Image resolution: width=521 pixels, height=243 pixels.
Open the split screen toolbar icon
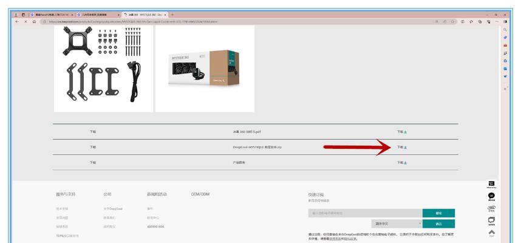pos(463,22)
